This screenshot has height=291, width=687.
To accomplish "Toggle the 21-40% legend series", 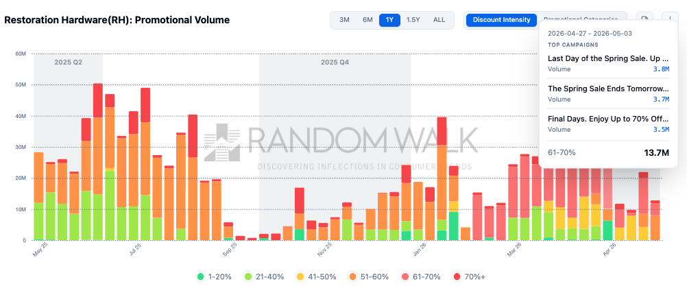I will [x=264, y=277].
